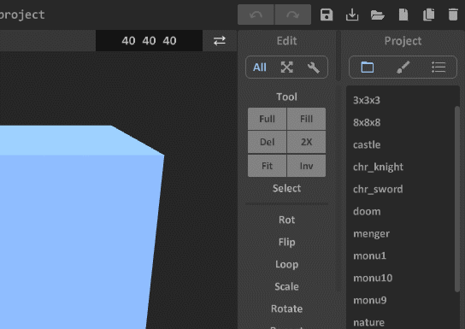Expand the Loop section
The height and width of the screenshot is (329, 465).
pyautogui.click(x=286, y=264)
